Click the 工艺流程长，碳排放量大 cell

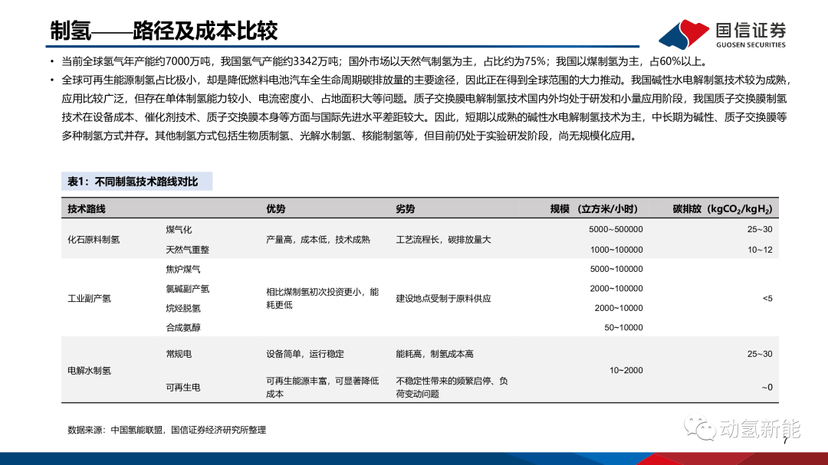444,240
